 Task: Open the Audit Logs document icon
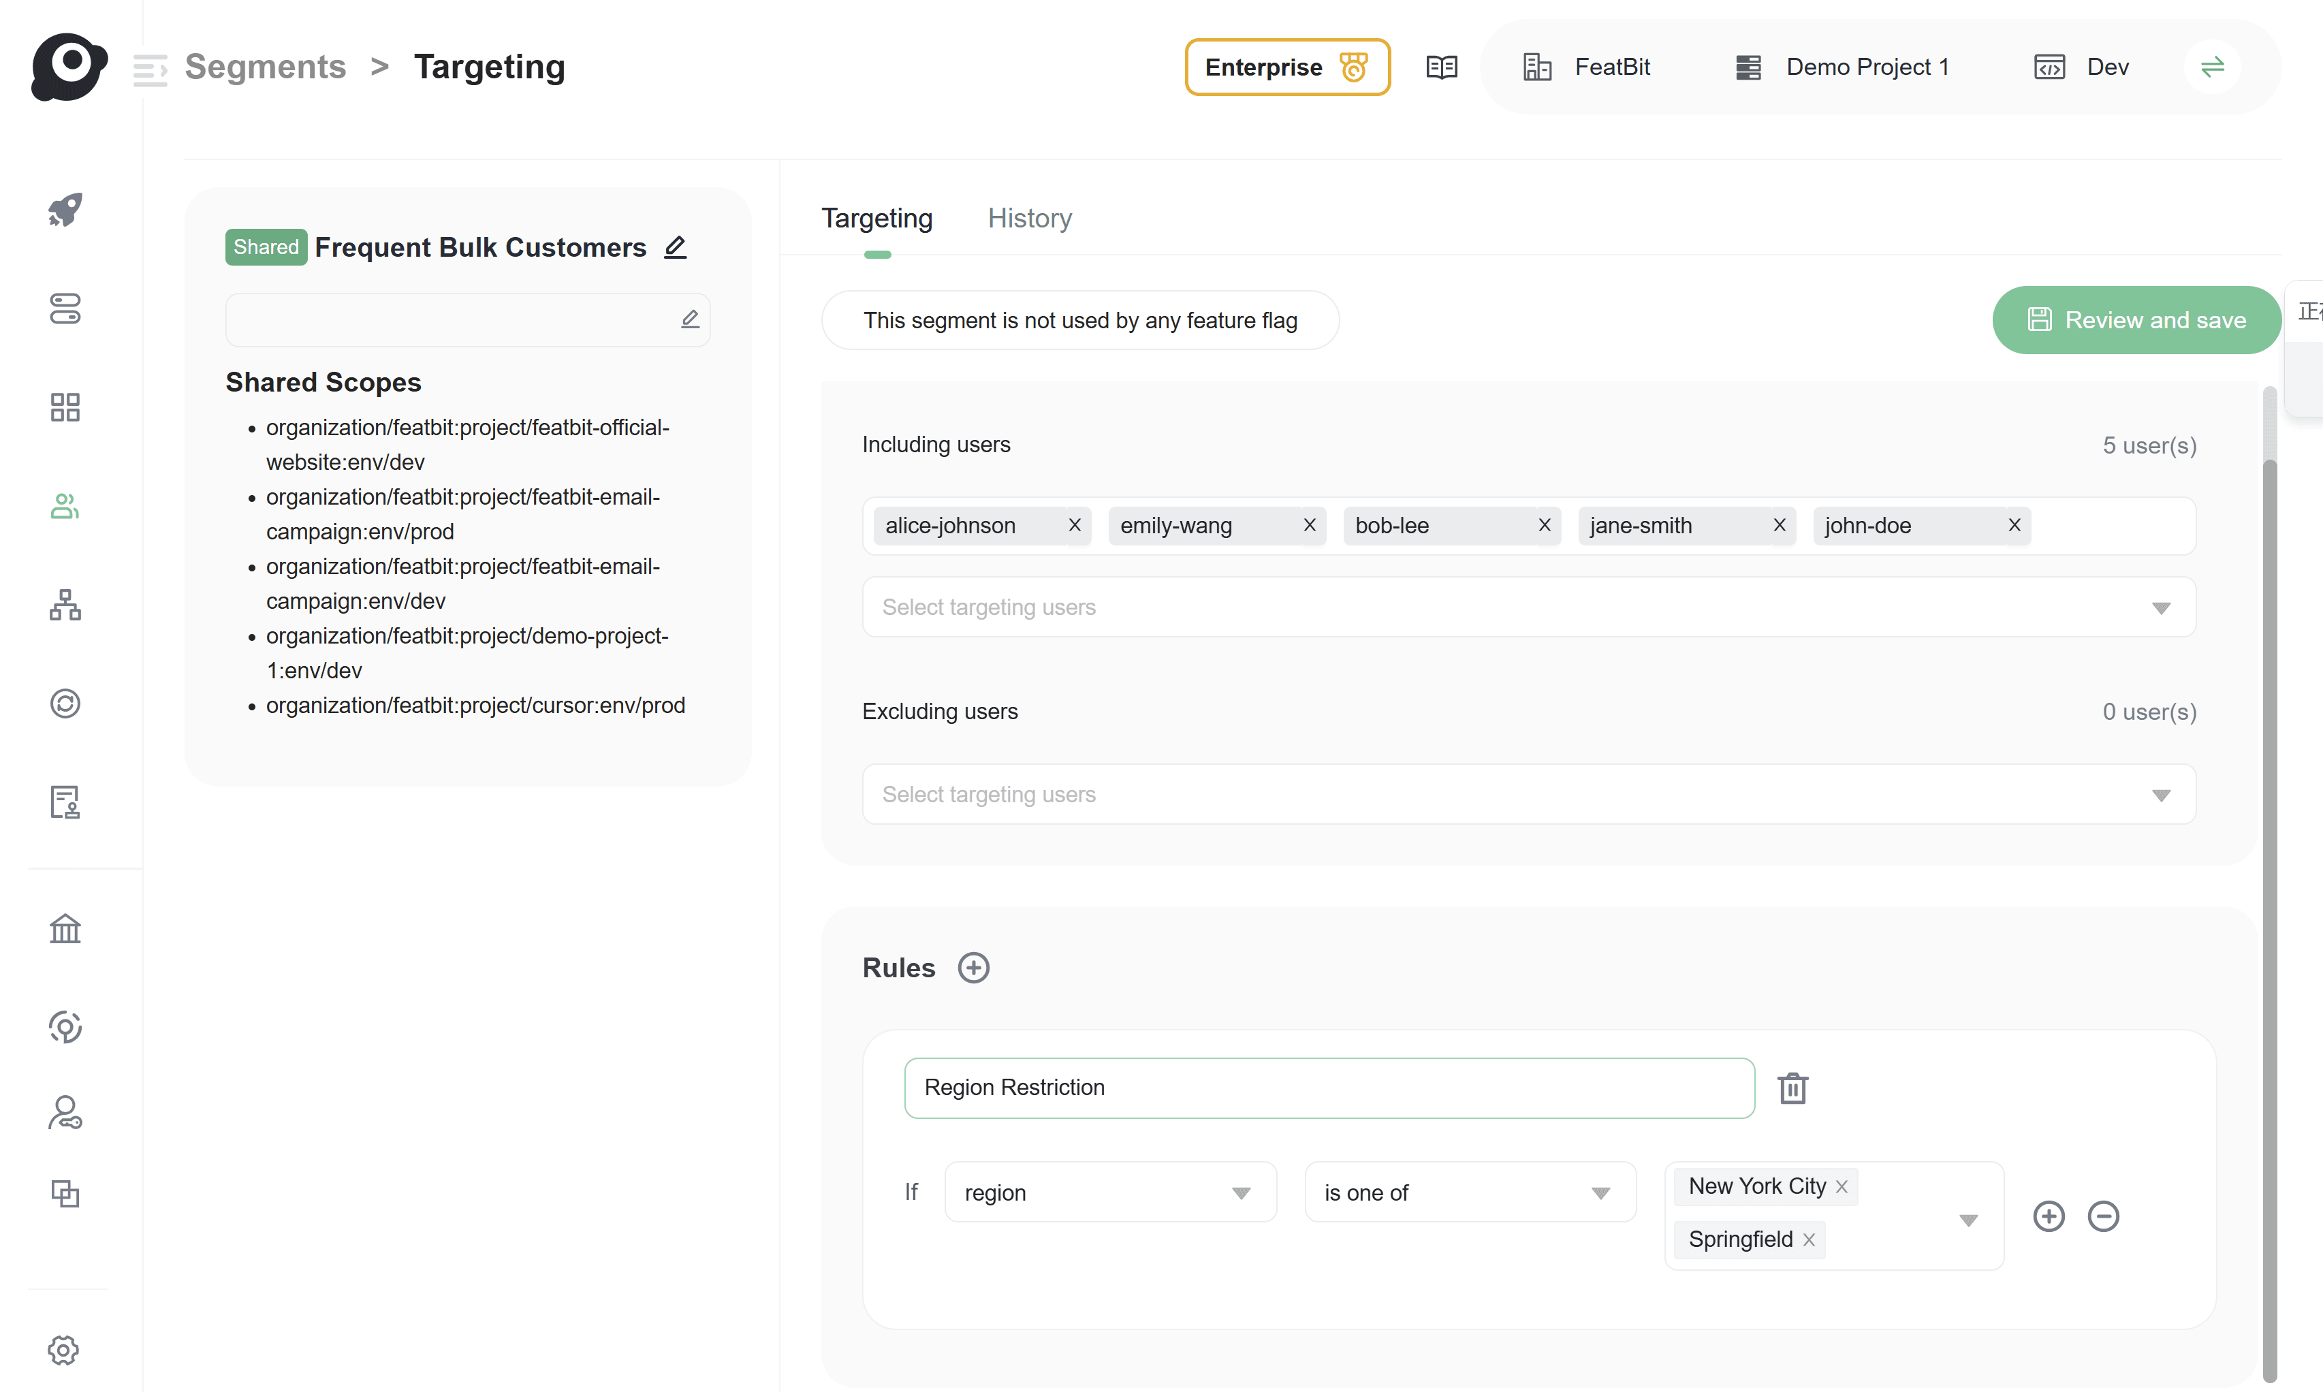(x=65, y=802)
